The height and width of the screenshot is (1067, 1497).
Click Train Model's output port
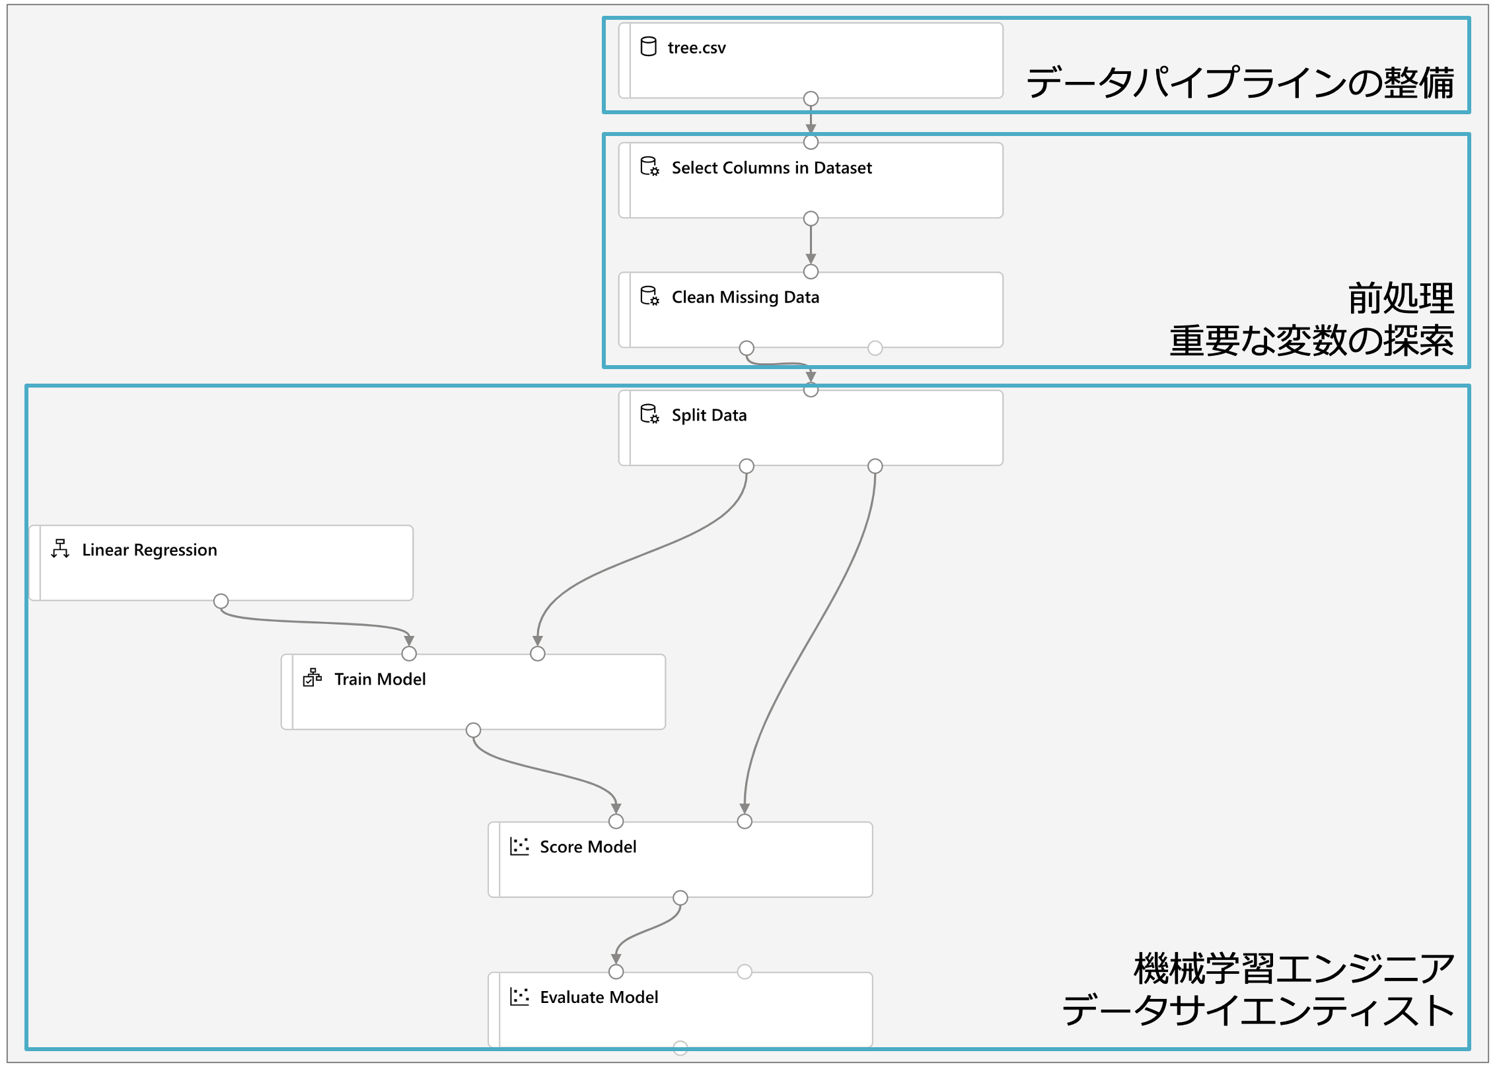(473, 730)
